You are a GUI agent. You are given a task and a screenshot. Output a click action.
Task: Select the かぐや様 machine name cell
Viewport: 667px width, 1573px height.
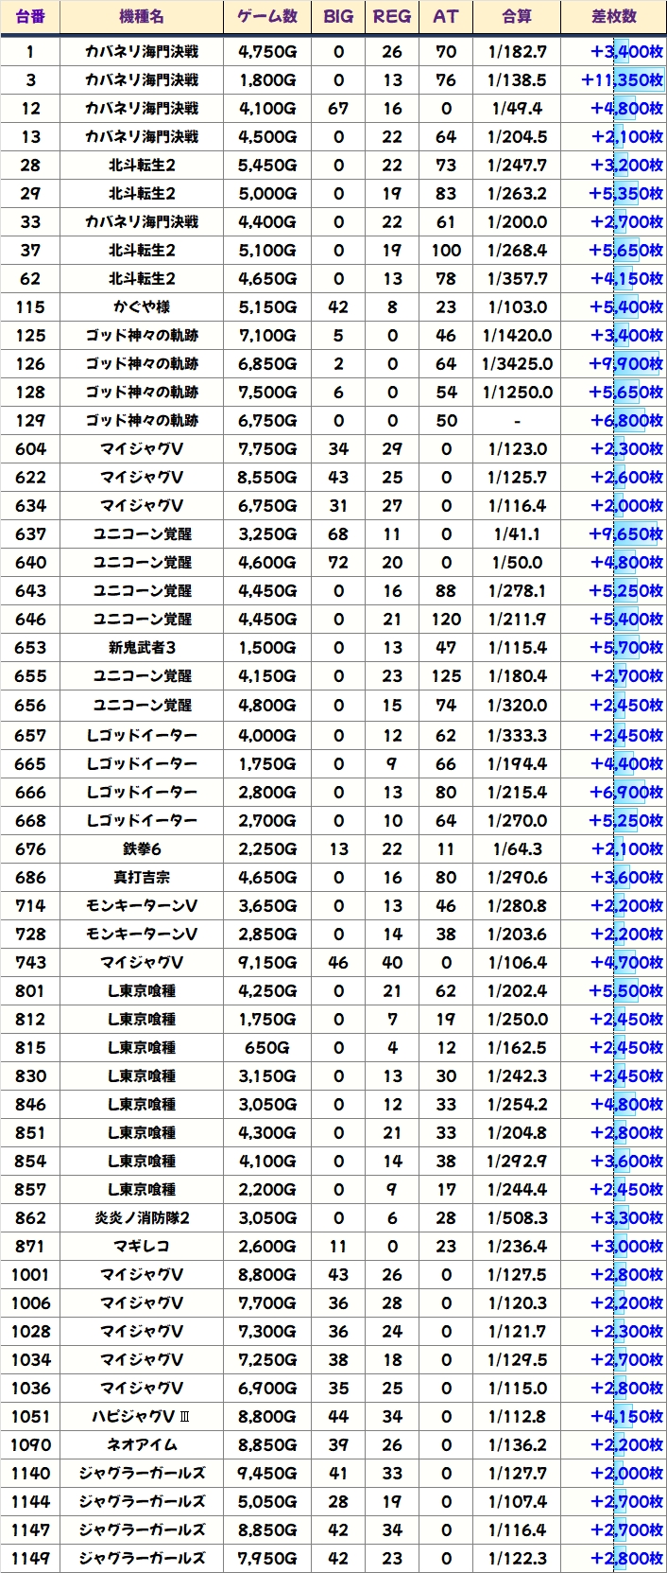pos(142,307)
